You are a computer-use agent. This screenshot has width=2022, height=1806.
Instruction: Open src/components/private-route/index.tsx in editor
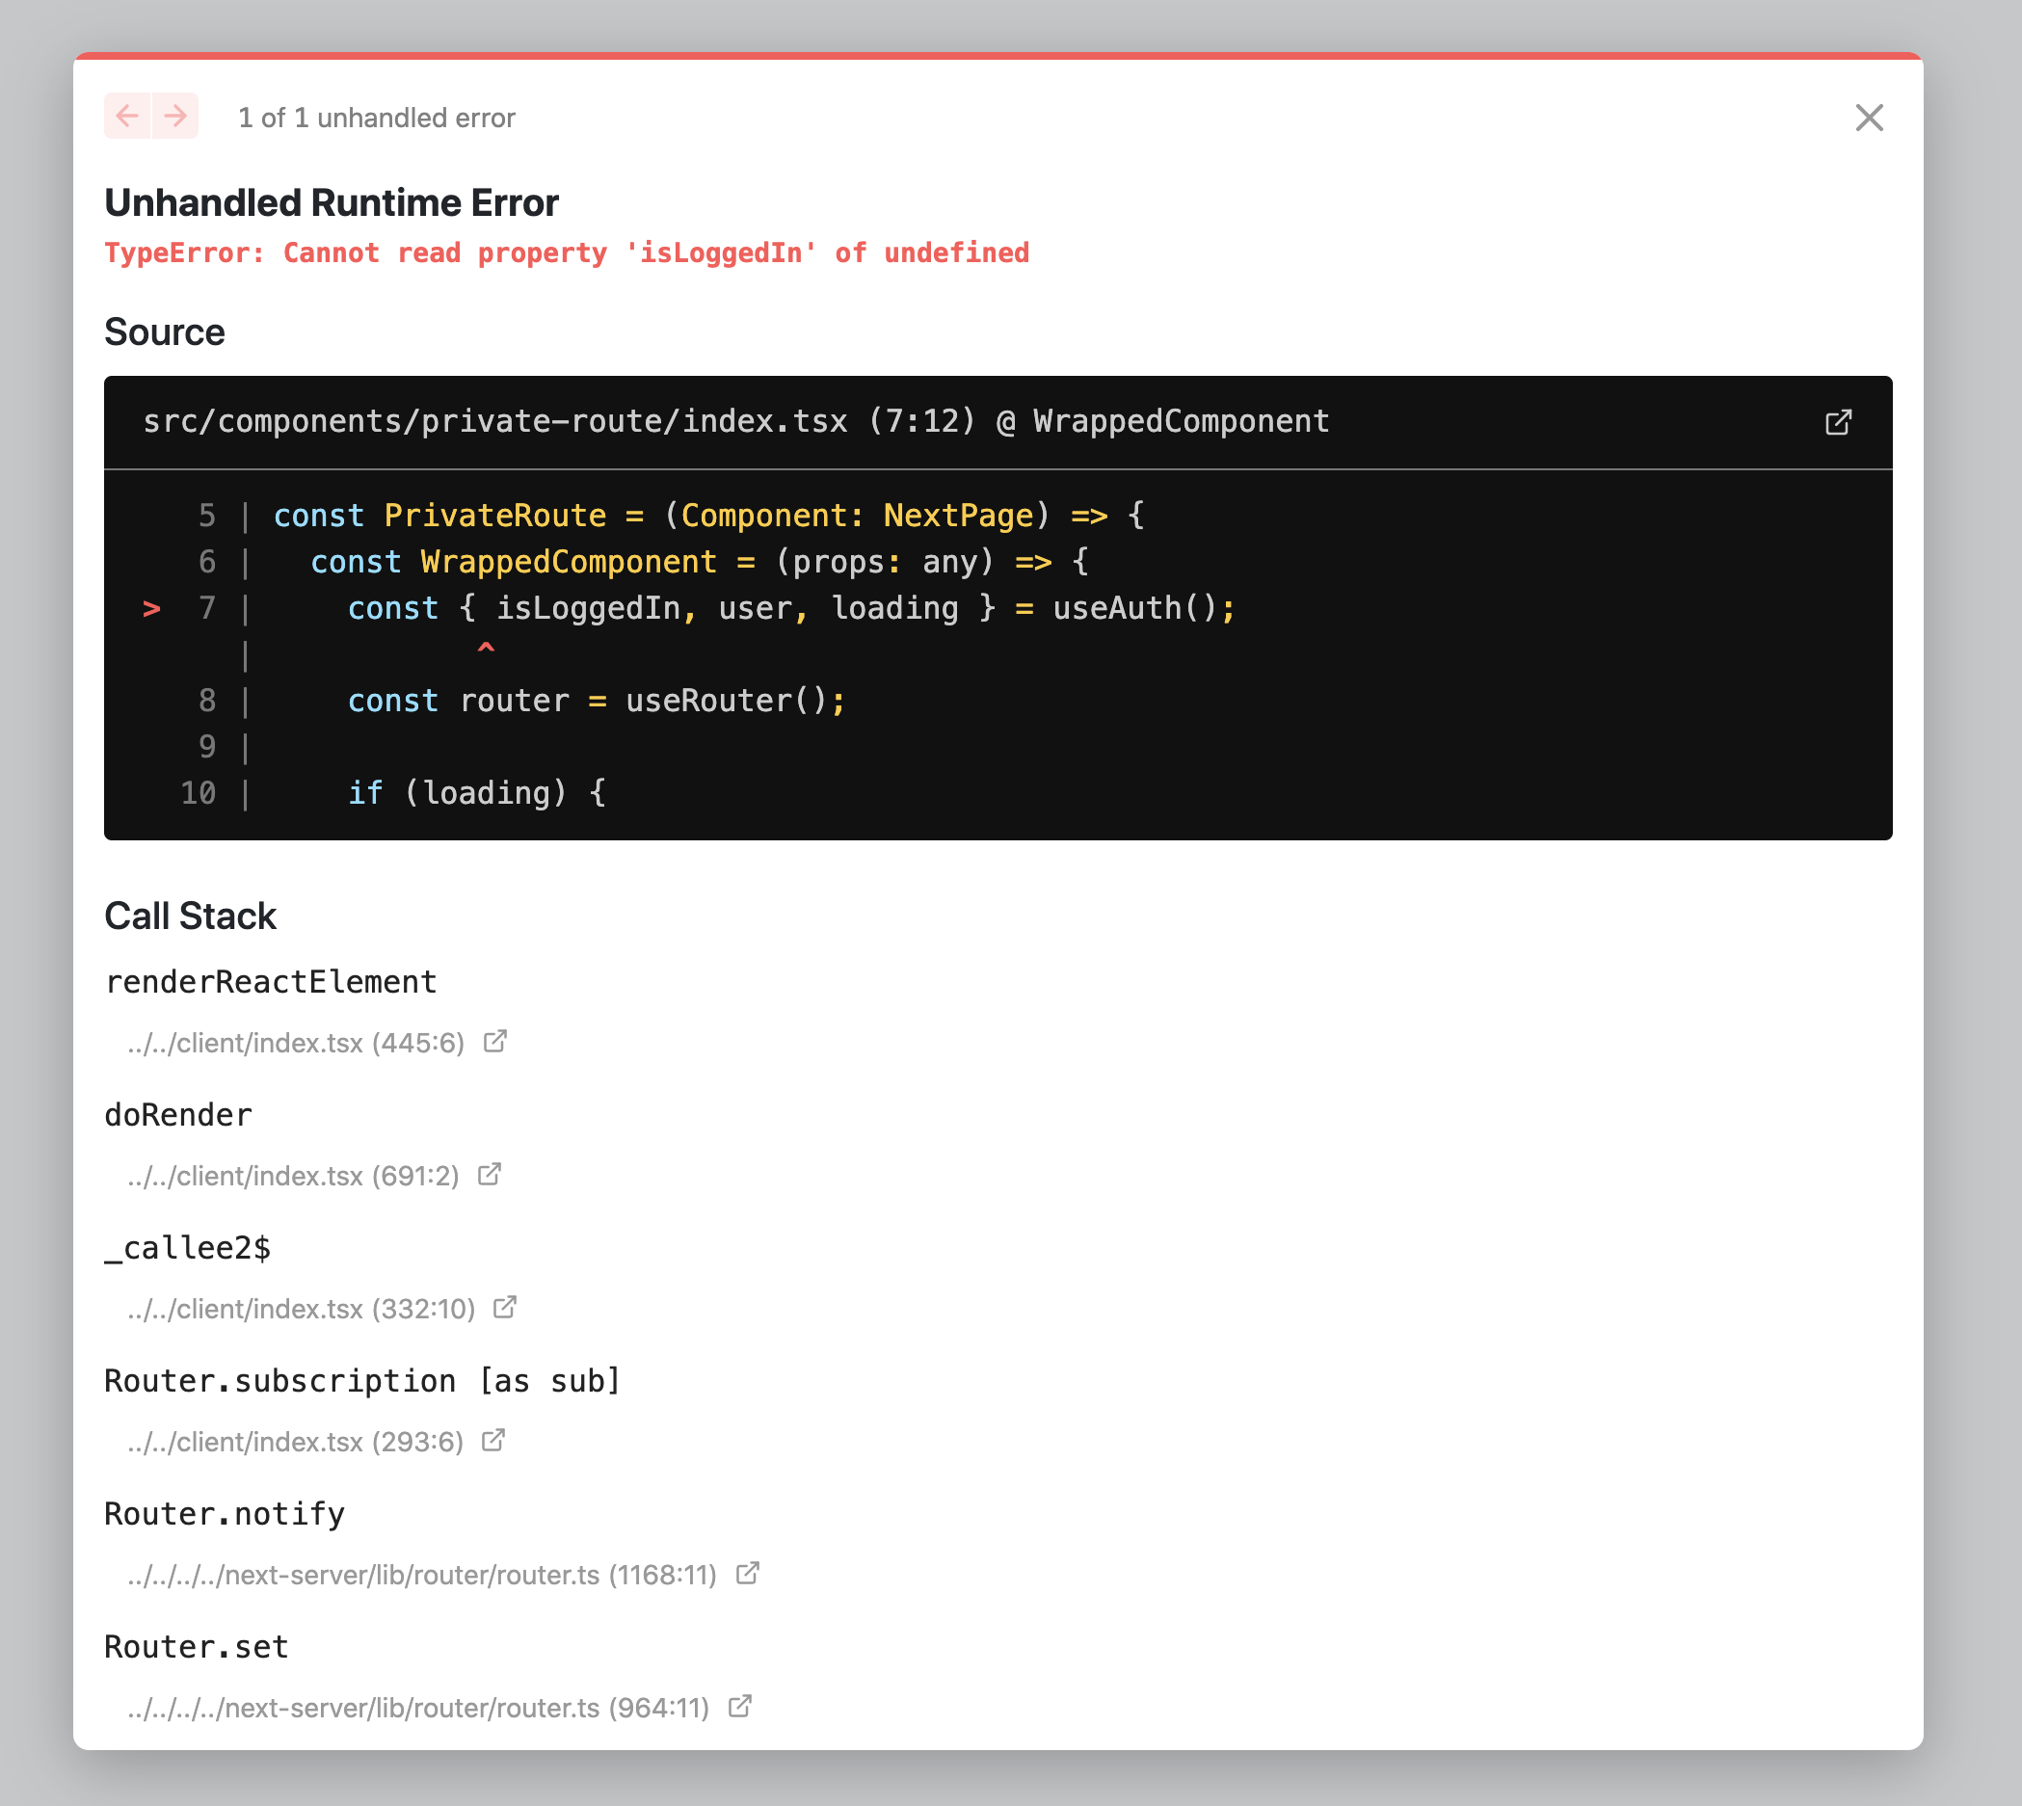[1838, 422]
